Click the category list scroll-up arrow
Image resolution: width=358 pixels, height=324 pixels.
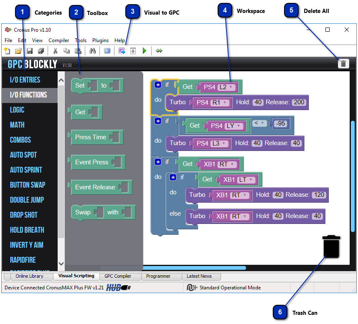(x=61, y=80)
